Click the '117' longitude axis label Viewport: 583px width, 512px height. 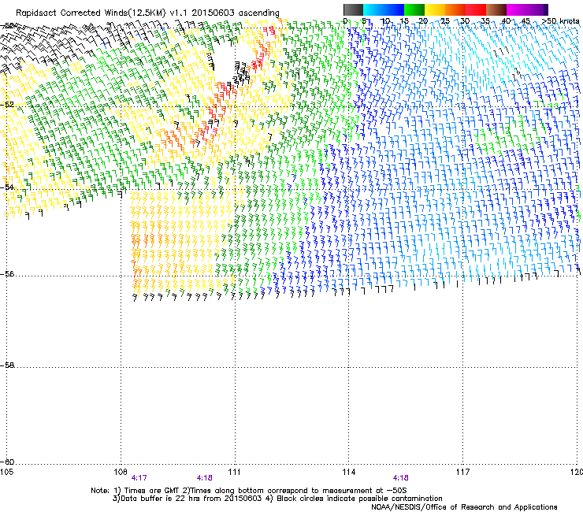[462, 472]
